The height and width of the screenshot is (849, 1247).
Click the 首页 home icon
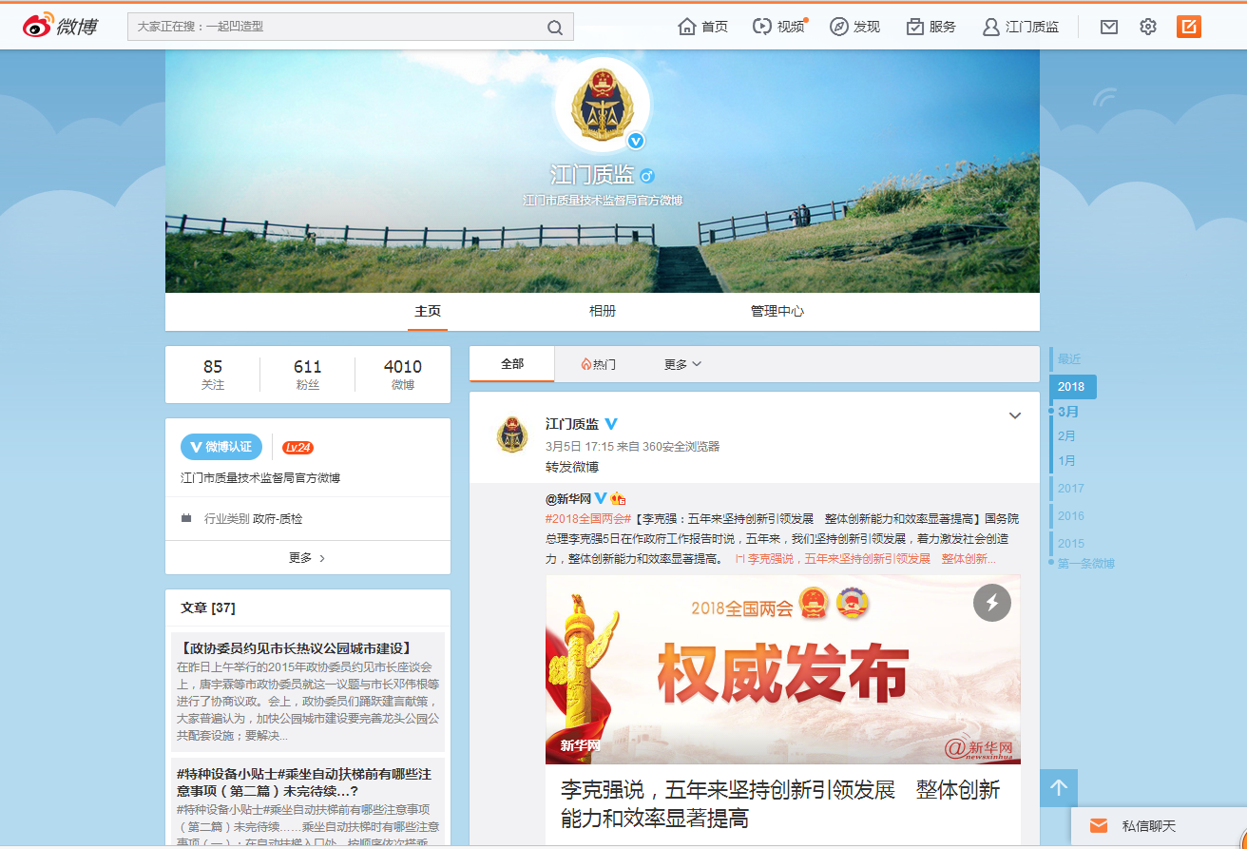click(702, 27)
